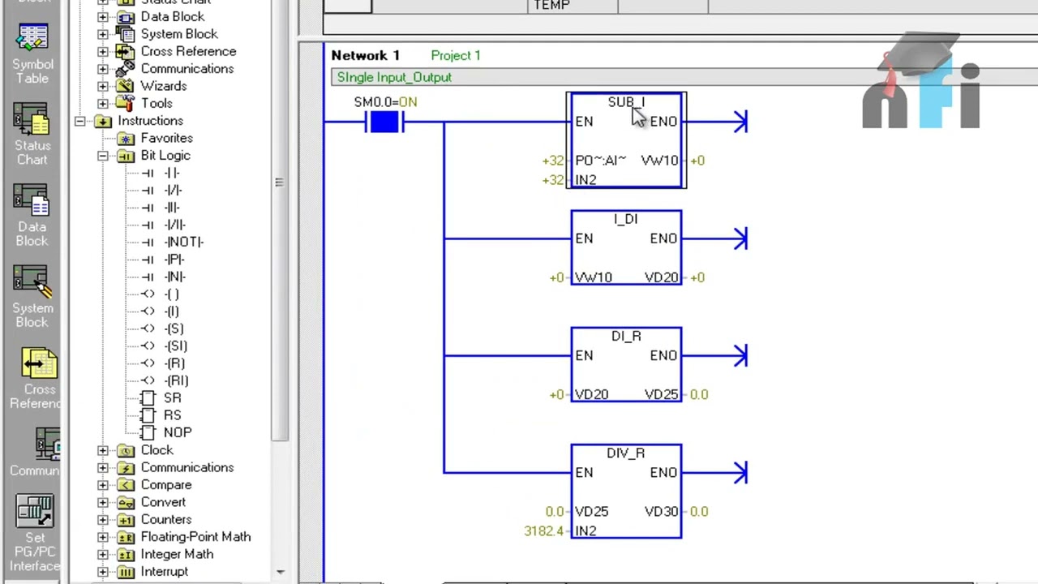This screenshot has height=584, width=1038.
Task: Click the instruction tree scroll down arrow
Action: click(280, 572)
